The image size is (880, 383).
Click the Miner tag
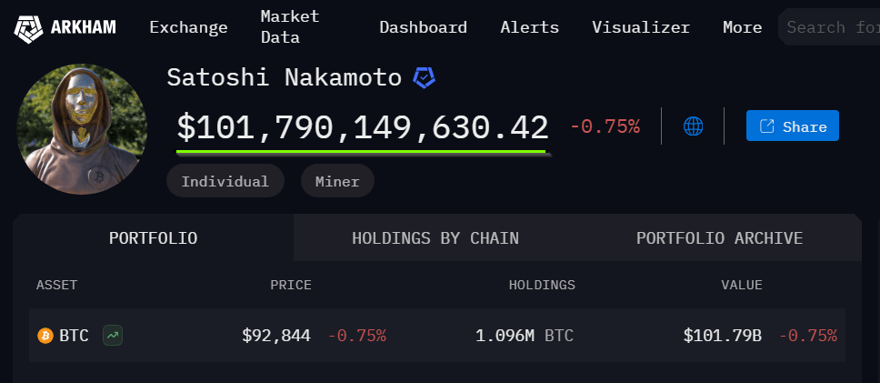pyautogui.click(x=337, y=181)
